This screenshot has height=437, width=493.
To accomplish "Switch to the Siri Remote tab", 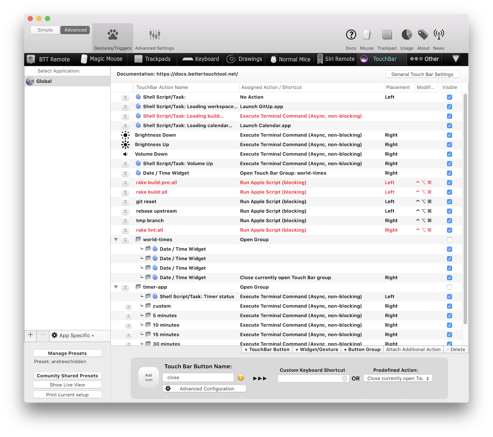I will click(336, 59).
